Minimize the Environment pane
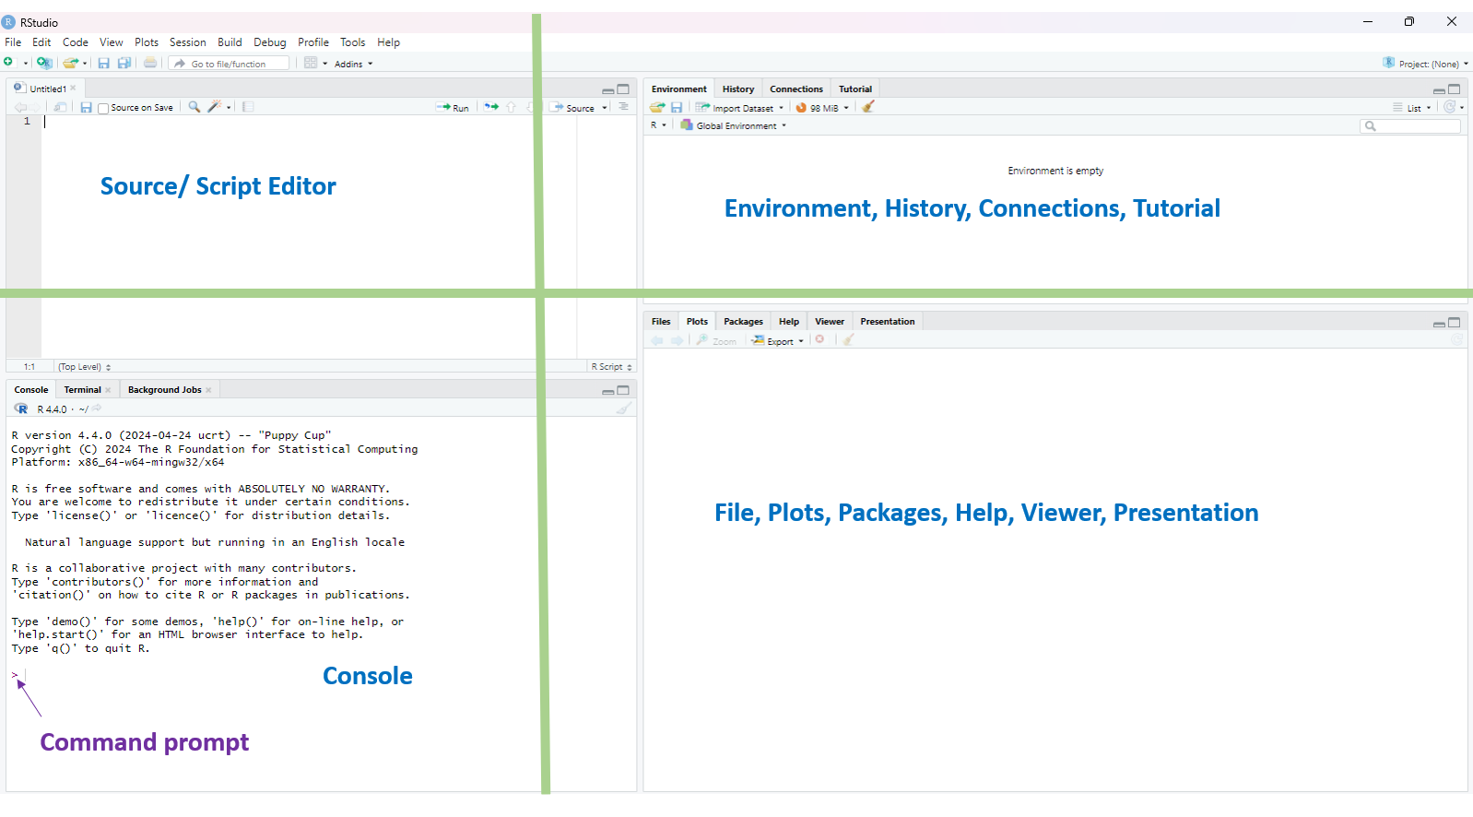 coord(1438,90)
